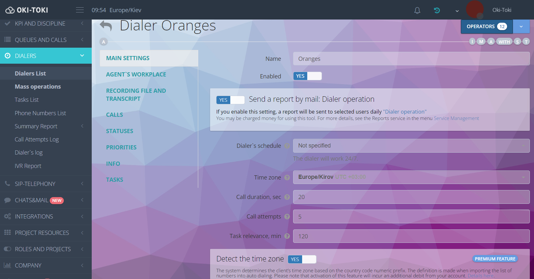This screenshot has width=534, height=279.
Task: Click the ROLES AND PROJECTS toggle icon
Action: 7,249
